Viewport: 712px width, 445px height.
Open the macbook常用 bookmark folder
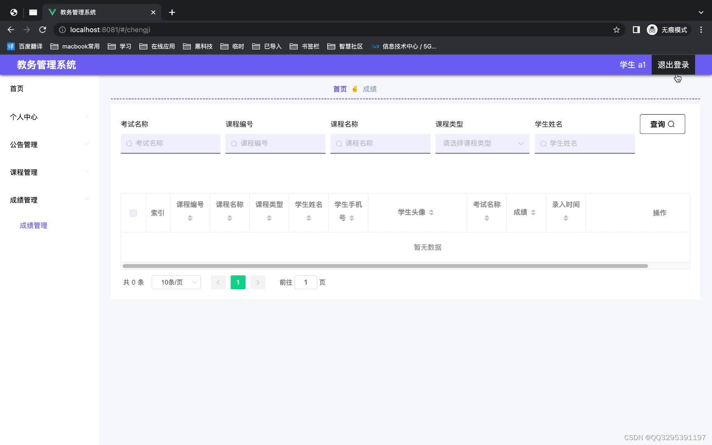point(75,47)
